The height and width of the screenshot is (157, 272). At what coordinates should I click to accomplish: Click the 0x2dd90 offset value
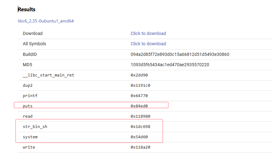[x=139, y=75]
